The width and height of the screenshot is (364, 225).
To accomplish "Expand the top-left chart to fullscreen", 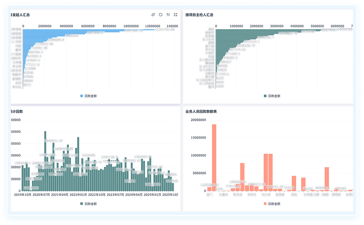I will [x=176, y=15].
